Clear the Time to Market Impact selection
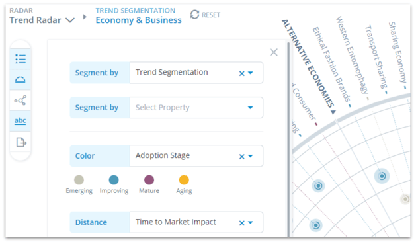This screenshot has height=244, width=418. (x=241, y=223)
